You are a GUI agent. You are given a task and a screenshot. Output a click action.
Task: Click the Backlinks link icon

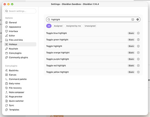7,71
